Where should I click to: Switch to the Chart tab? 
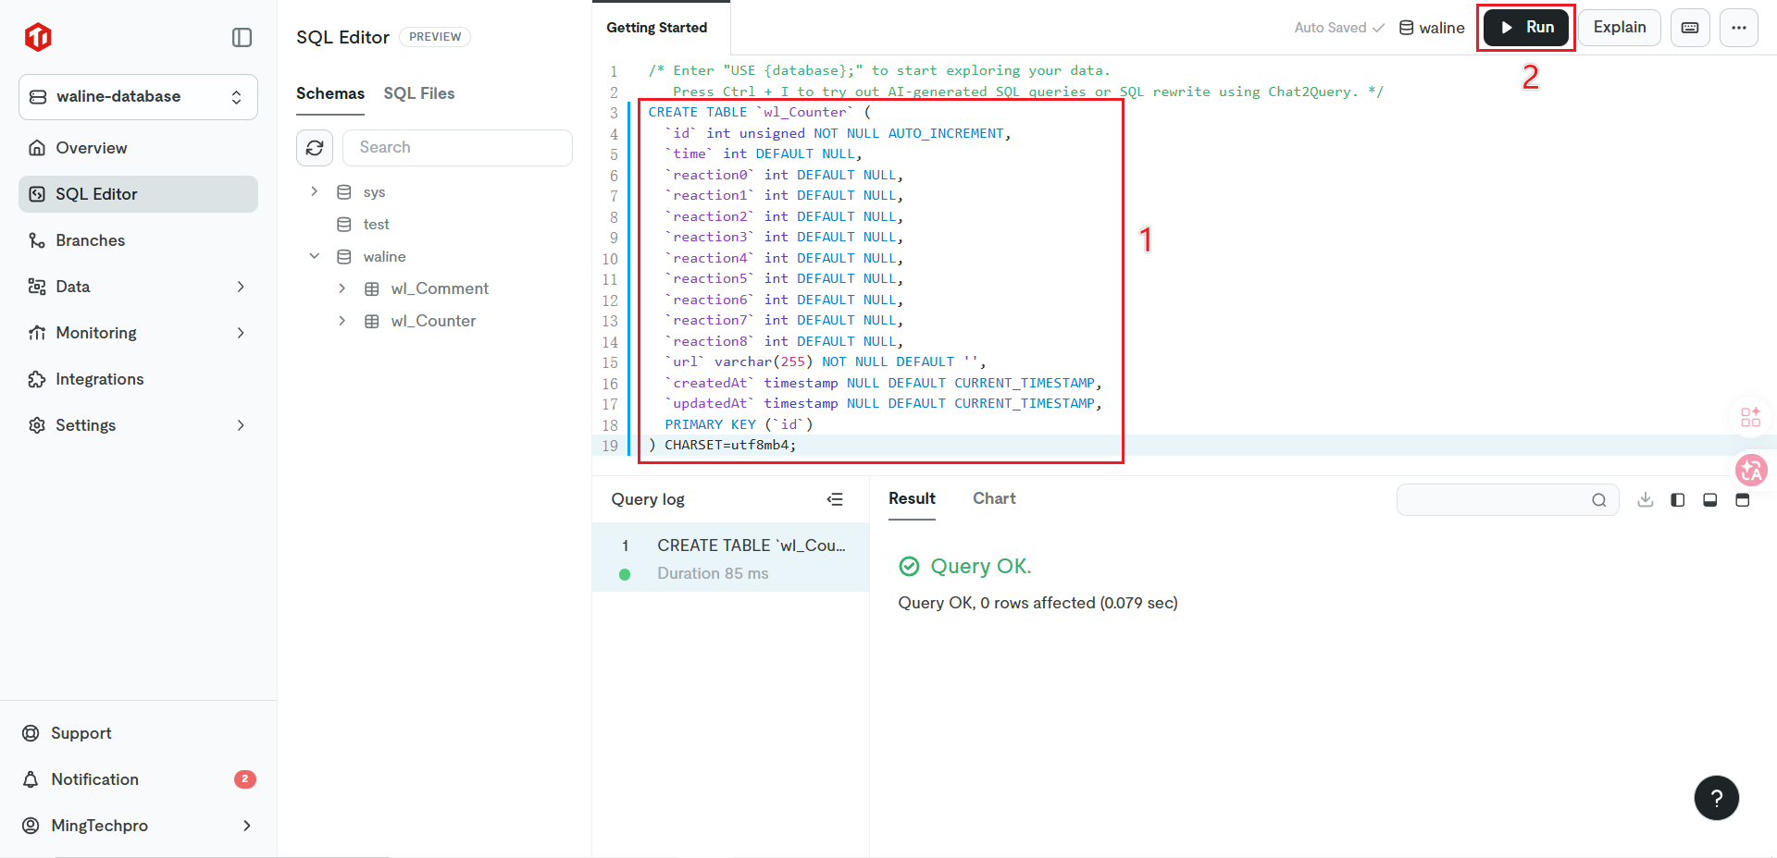pyautogui.click(x=994, y=498)
